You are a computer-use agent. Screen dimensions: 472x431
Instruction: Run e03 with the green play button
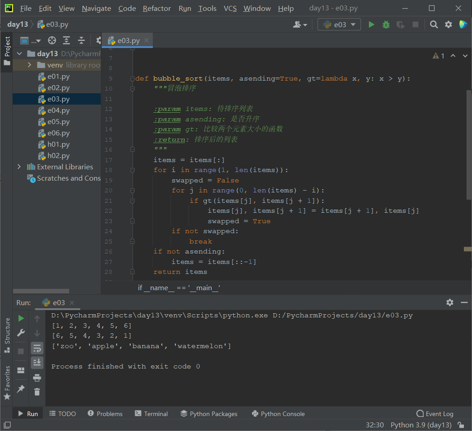tap(372, 24)
